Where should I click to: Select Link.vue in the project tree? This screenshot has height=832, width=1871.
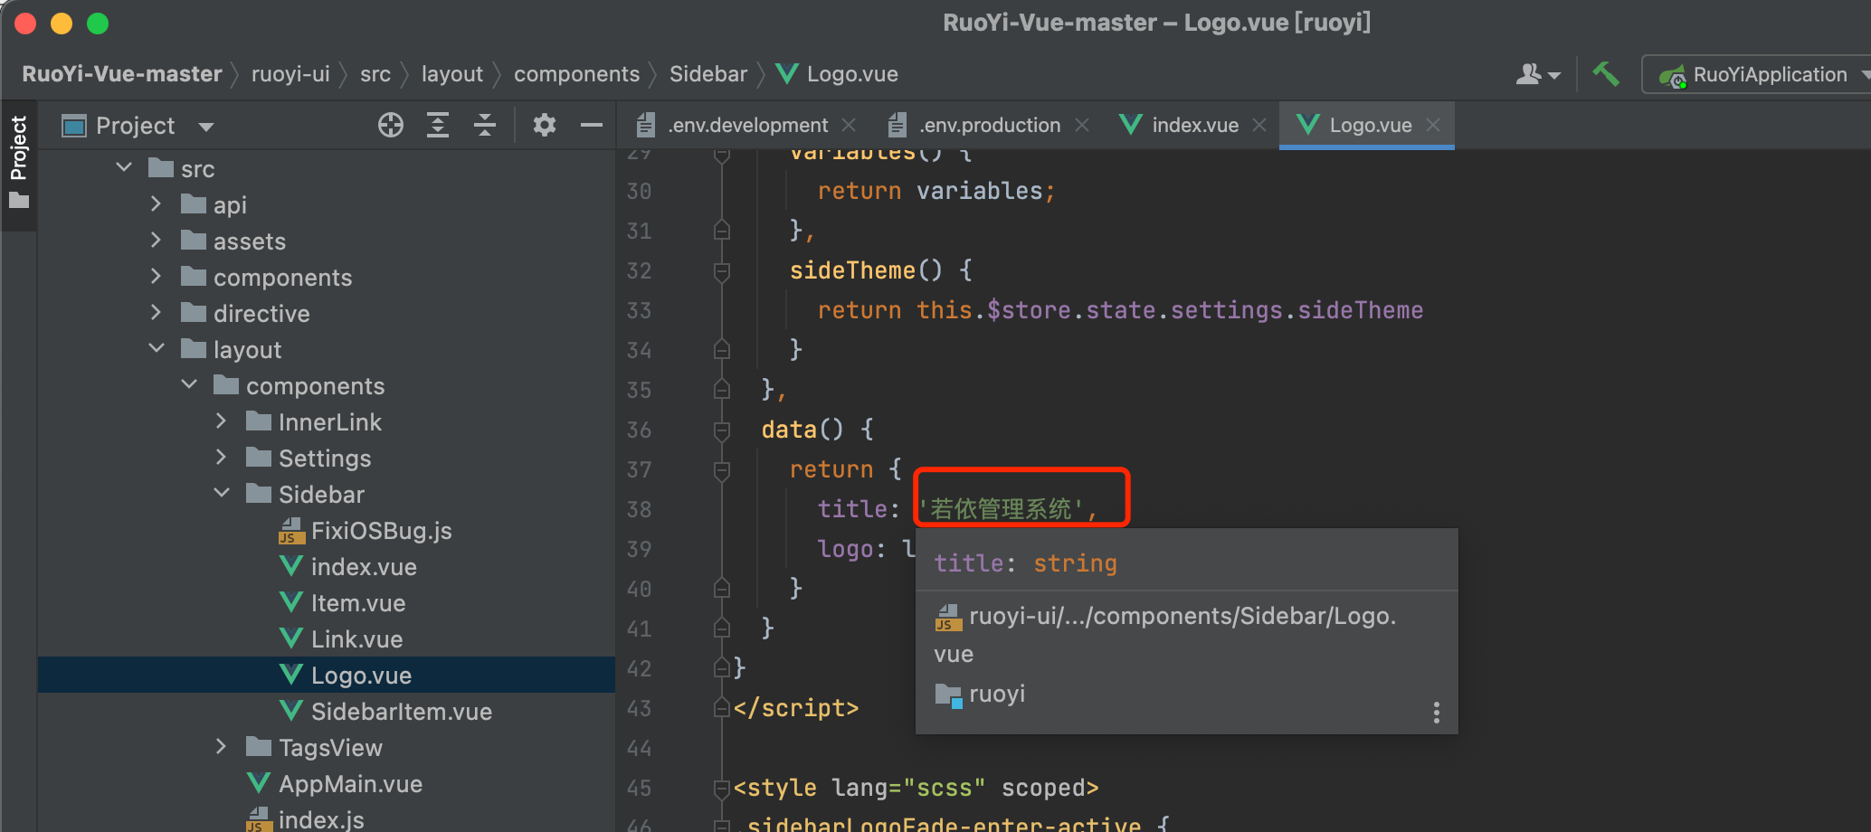tap(356, 639)
